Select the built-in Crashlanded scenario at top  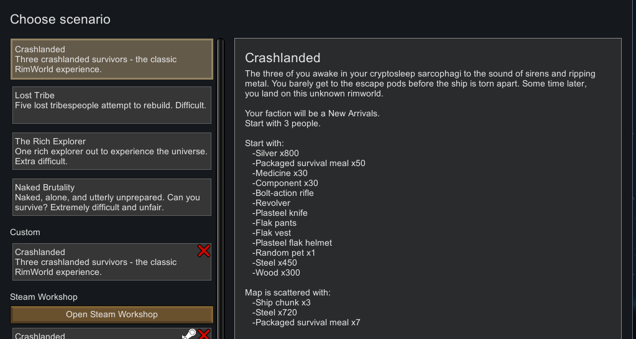[x=112, y=59]
